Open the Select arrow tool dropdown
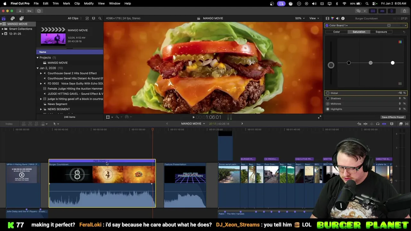The image size is (411, 231). [x=56, y=124]
